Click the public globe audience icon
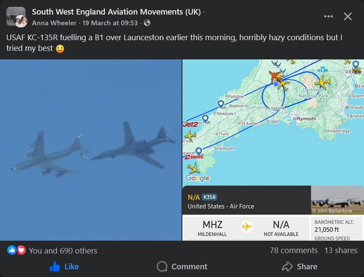Screen dimensions: 364x277 pos(147,23)
